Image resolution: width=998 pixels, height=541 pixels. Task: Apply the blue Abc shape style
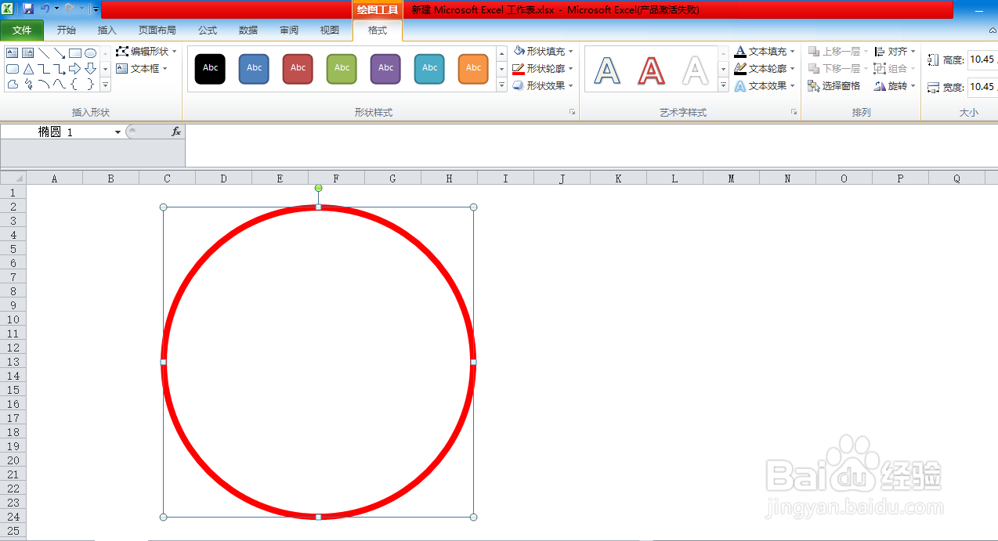(x=255, y=69)
